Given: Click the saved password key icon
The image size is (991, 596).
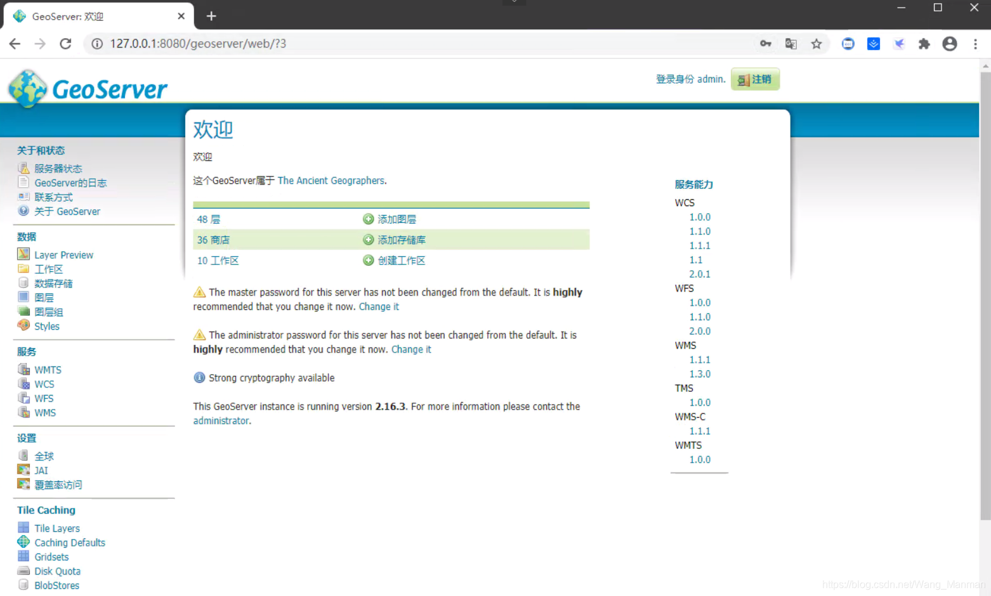Looking at the screenshot, I should [x=766, y=44].
